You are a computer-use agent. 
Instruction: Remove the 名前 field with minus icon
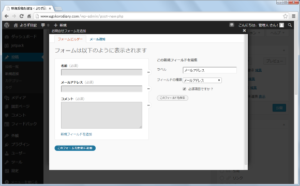[148, 72]
